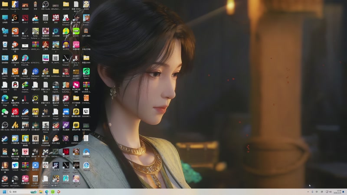347x195 pixels.
Task: Open the QQ游戏 penguin shortcut
Action: [x=36, y=18]
